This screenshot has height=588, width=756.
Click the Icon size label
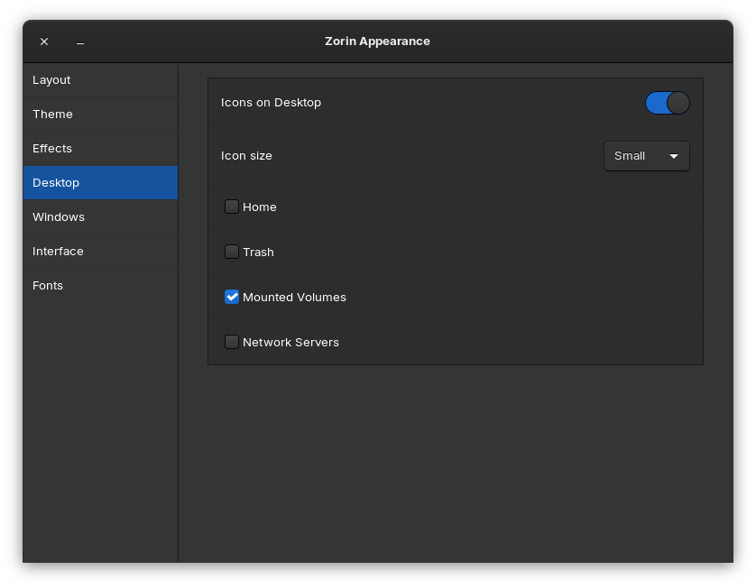coord(246,156)
